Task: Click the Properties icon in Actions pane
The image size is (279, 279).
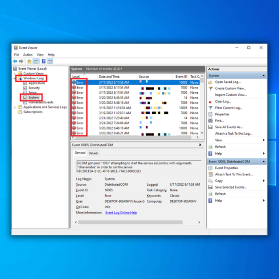Action: [x=210, y=114]
